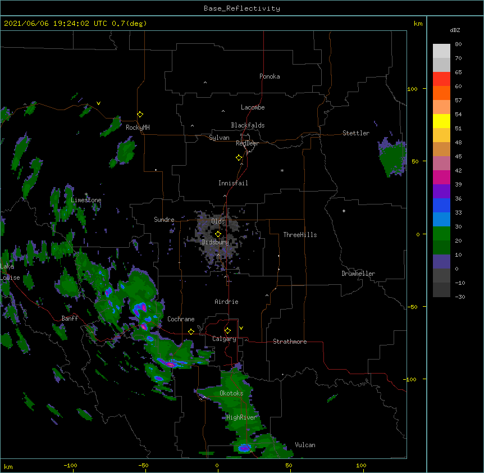484x473 pixels.
Task: Click the Sylvan label on the map
Action: point(219,138)
